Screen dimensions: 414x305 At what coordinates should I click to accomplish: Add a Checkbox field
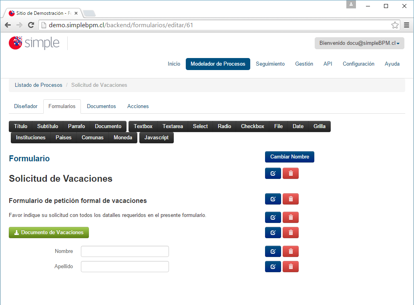click(252, 126)
